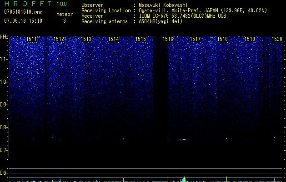
Task: Click the A504HB(yagi 4el) antenna text
Action: (x=161, y=21)
